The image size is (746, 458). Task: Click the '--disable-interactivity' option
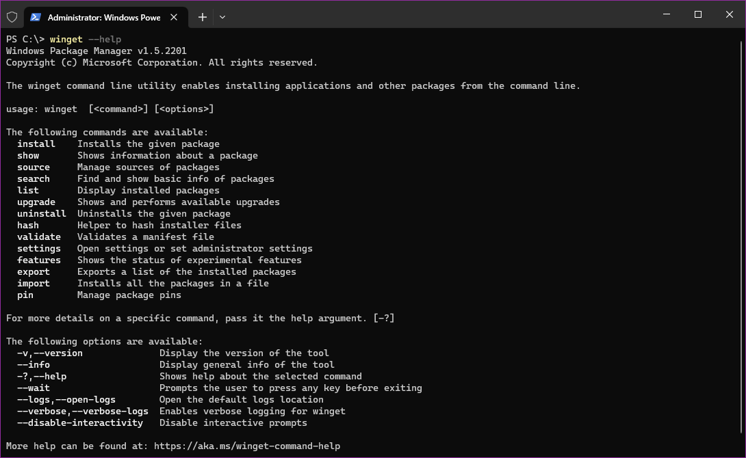80,423
